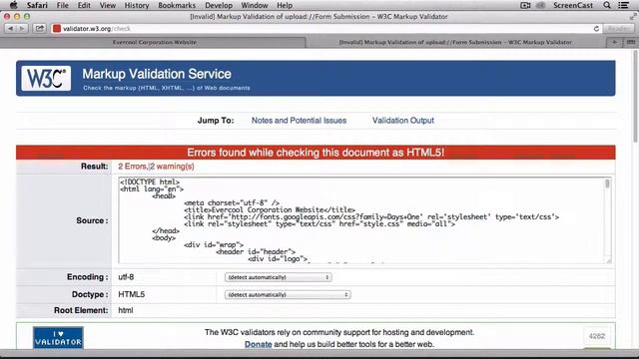Show all tabs icon beside plus button
639x359 pixels.
tap(630, 42)
